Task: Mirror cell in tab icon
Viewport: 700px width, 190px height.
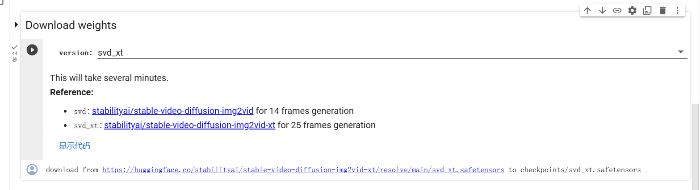Action: click(x=647, y=11)
